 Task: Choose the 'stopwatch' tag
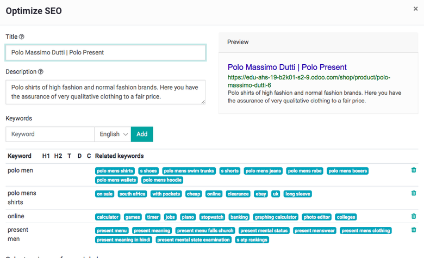tap(212, 217)
